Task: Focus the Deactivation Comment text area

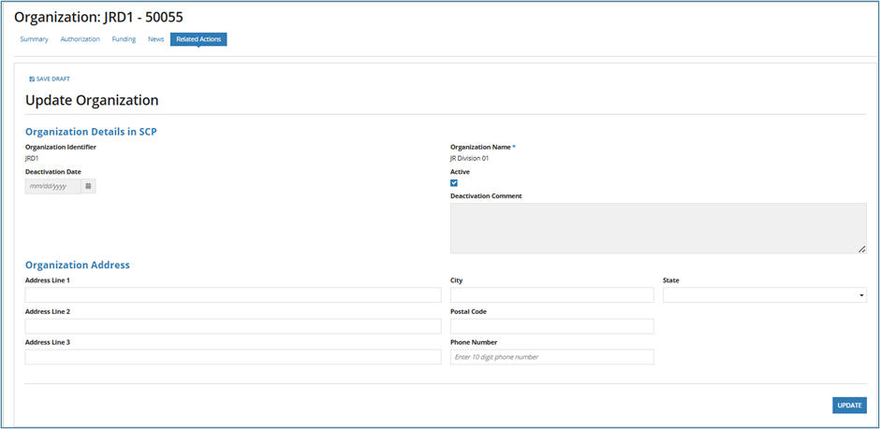Action: [x=657, y=228]
